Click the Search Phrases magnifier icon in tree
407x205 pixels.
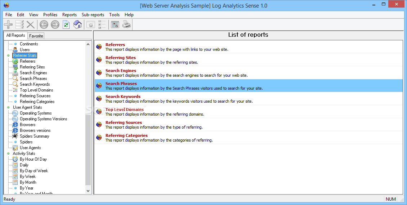point(15,79)
